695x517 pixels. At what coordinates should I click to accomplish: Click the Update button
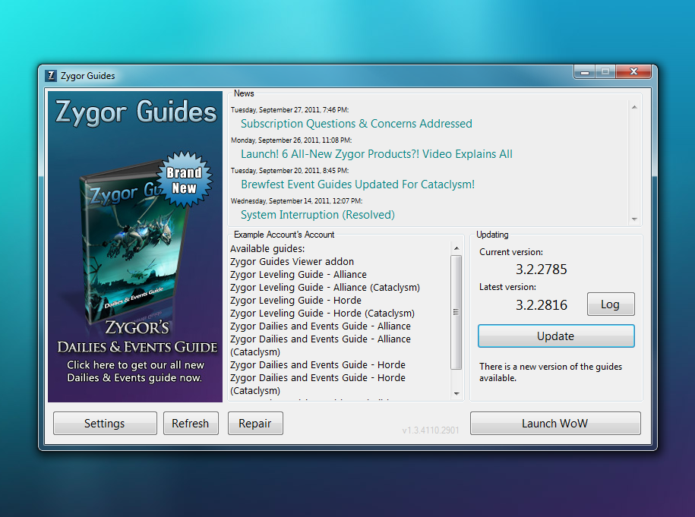click(556, 336)
